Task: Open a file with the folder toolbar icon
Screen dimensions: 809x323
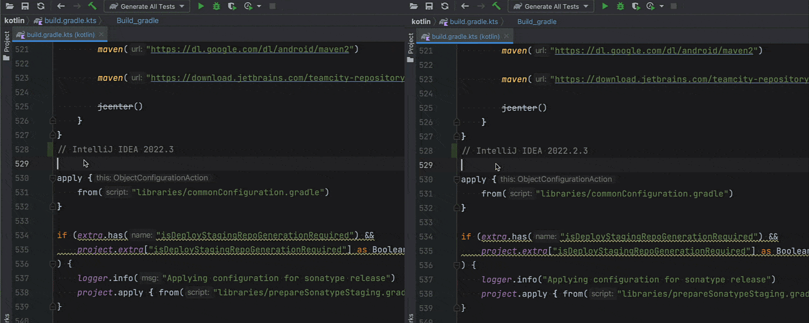Action: coord(9,6)
